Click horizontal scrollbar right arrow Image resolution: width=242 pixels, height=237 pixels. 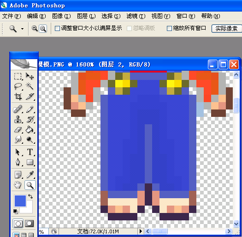pyautogui.click(x=229, y=231)
